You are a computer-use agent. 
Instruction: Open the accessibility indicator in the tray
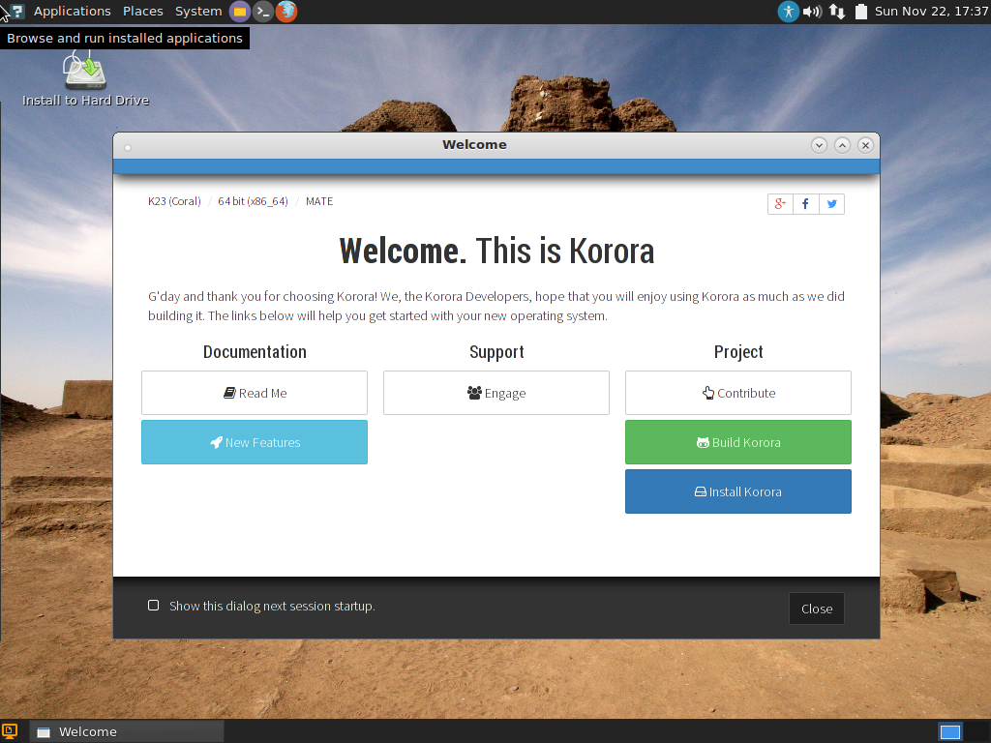coord(788,12)
